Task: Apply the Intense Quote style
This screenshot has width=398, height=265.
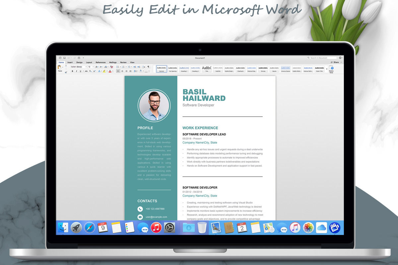Action: point(286,69)
